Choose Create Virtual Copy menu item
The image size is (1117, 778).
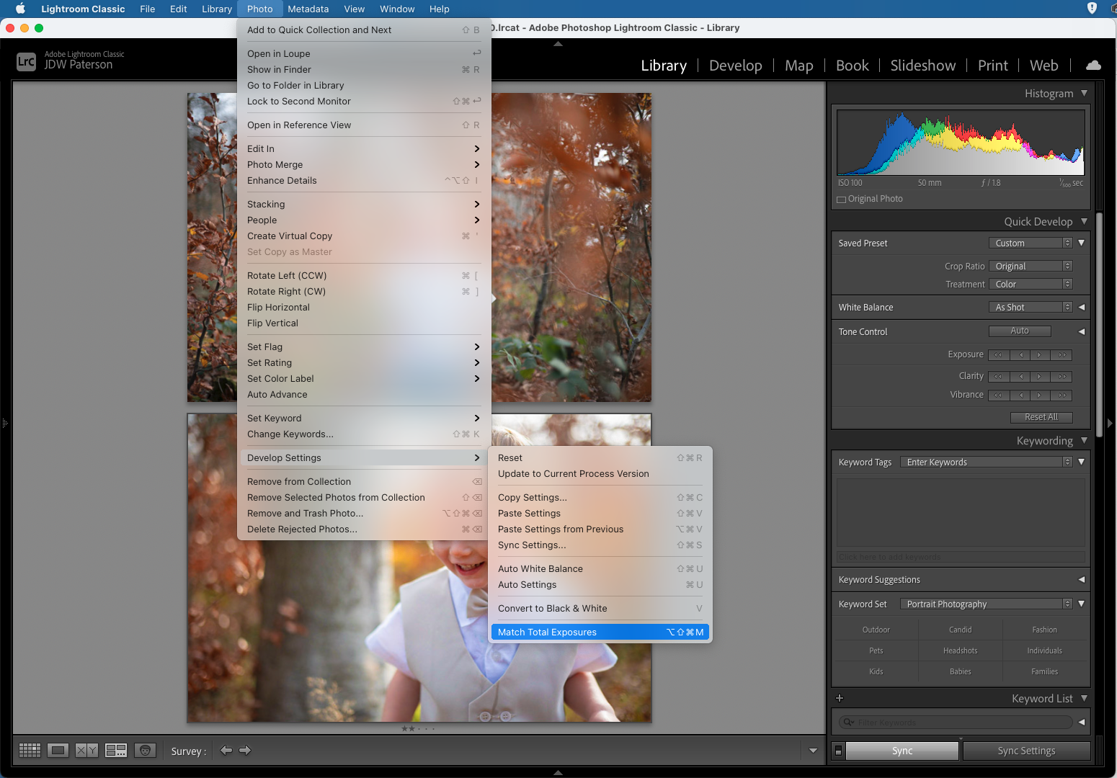tap(364, 236)
